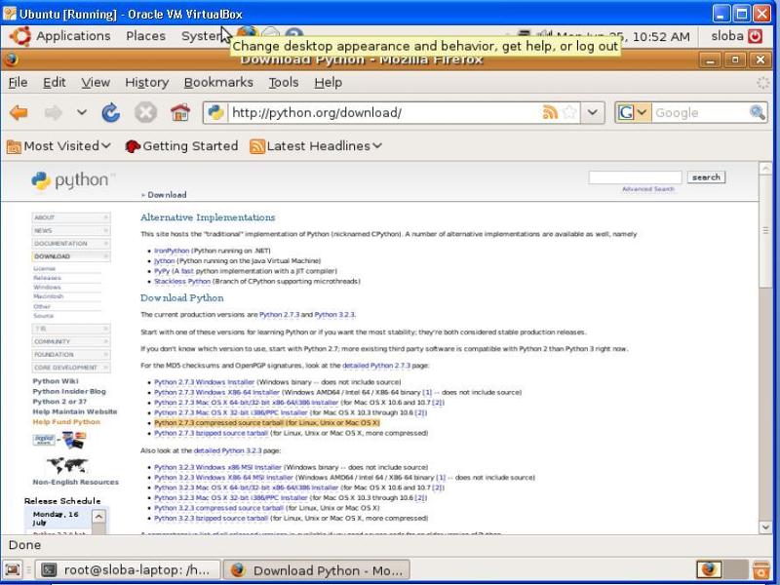
Task: Open Python Wiki sidebar link
Action: point(56,381)
